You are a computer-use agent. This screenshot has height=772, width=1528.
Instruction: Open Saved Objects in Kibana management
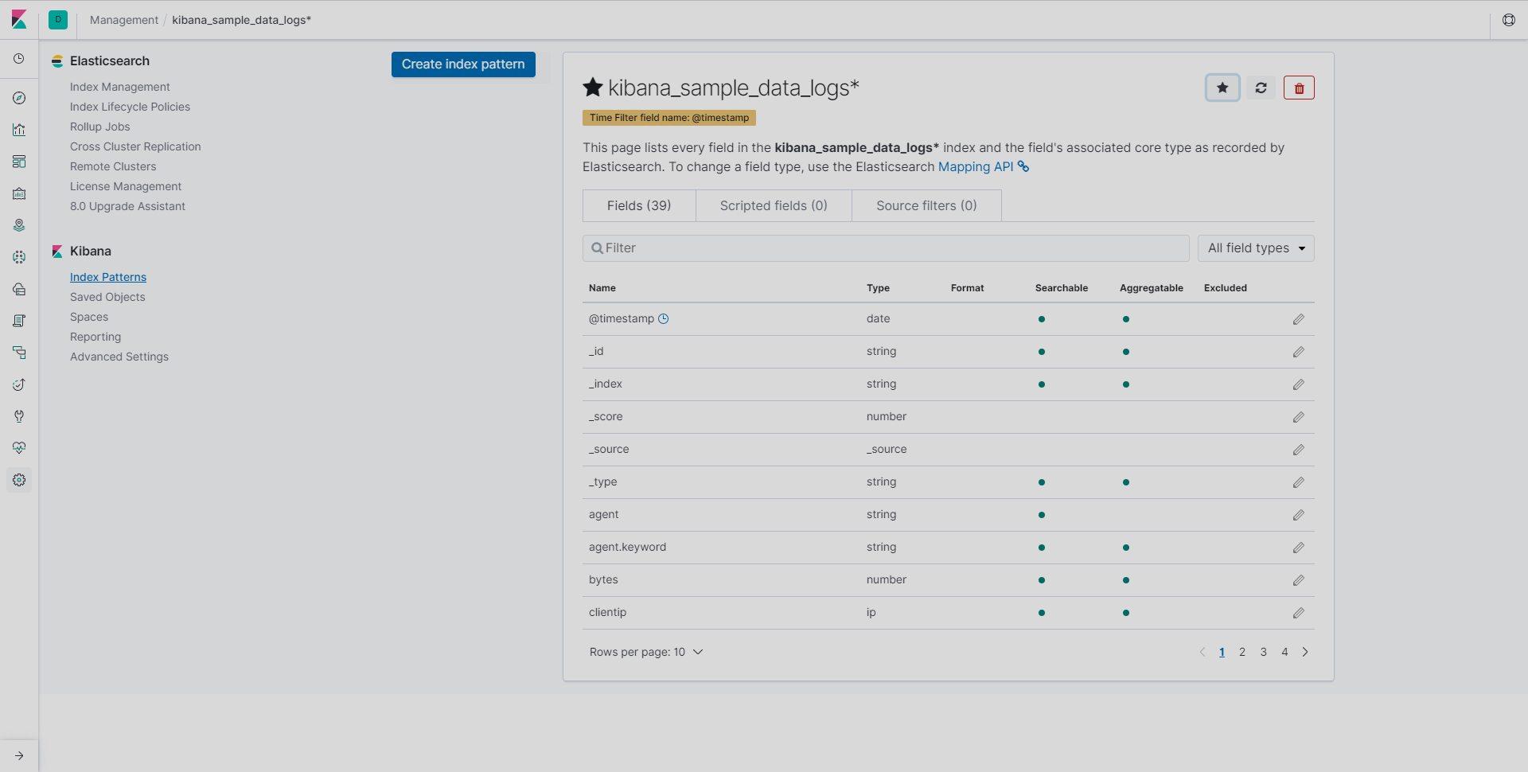(x=107, y=297)
